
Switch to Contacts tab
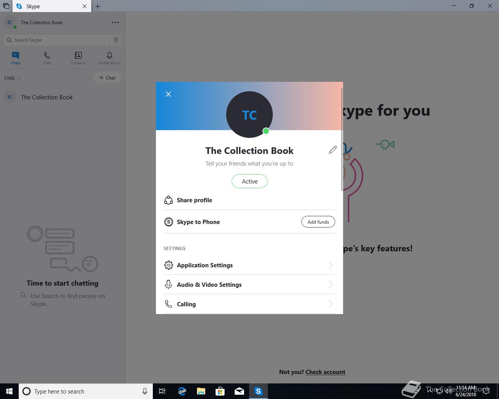[x=78, y=58]
